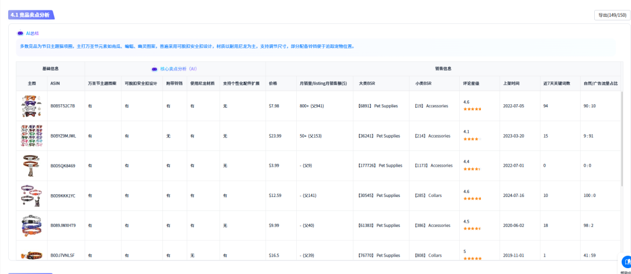Viewport: 631px width, 274px height.
Task: Click the 评论星级 column header
Action: [471, 83]
